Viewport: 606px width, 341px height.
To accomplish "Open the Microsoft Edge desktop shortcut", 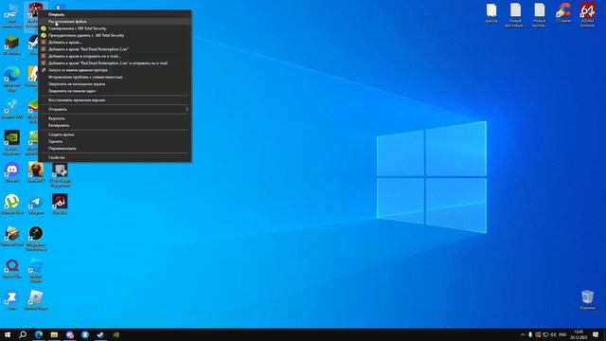I will coord(12,79).
